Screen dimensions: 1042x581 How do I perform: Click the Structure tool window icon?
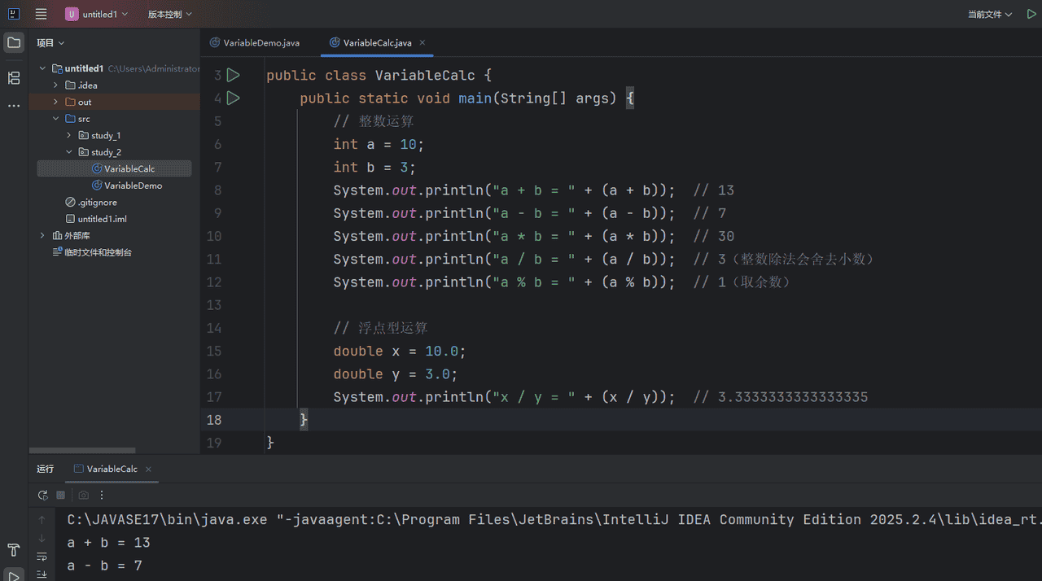pos(14,78)
